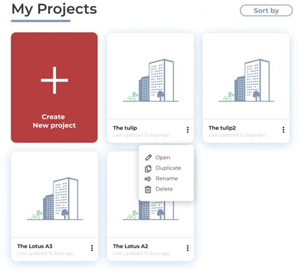
Task: Select Rename in the context menu
Action: (x=166, y=178)
